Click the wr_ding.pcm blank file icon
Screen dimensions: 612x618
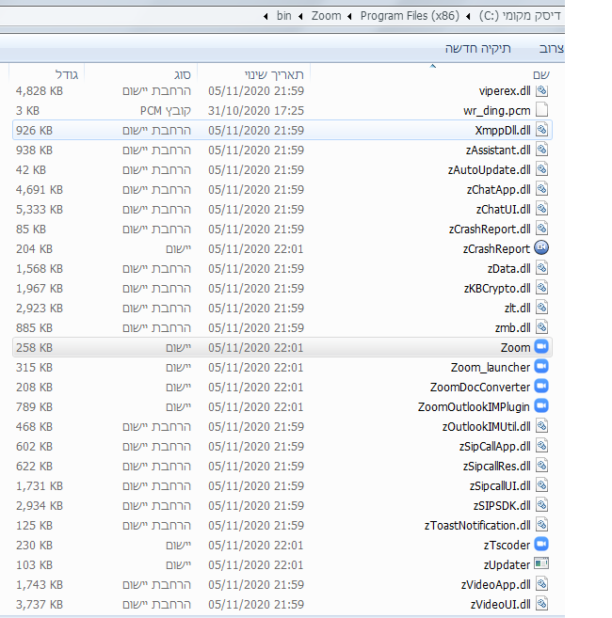541,110
